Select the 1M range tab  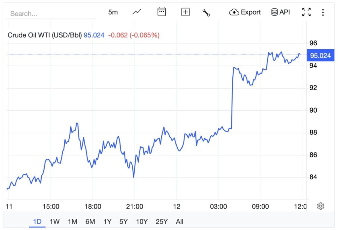[x=73, y=221]
